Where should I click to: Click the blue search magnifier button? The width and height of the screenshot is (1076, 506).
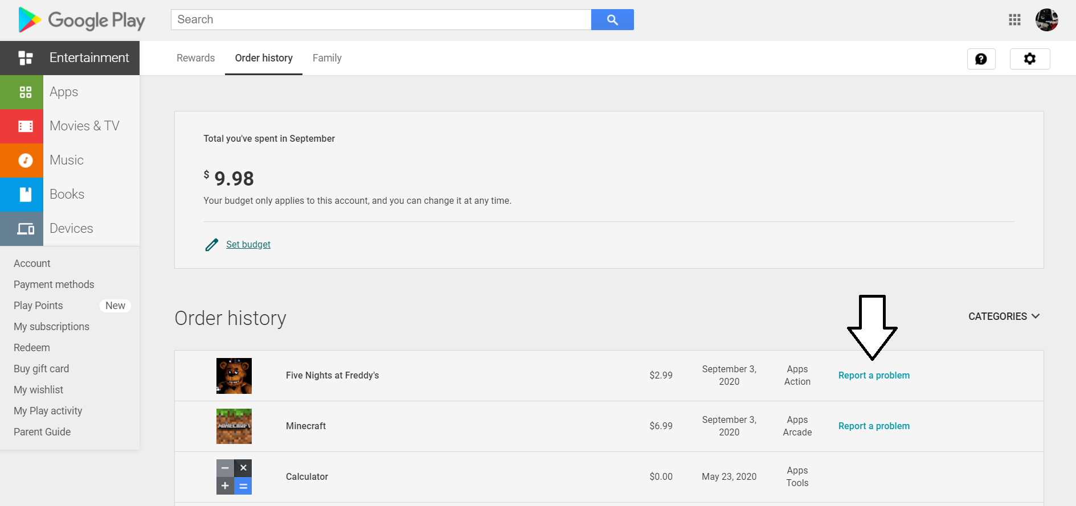[612, 20]
